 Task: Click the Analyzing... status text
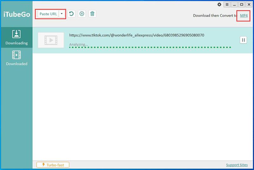pos(78,44)
